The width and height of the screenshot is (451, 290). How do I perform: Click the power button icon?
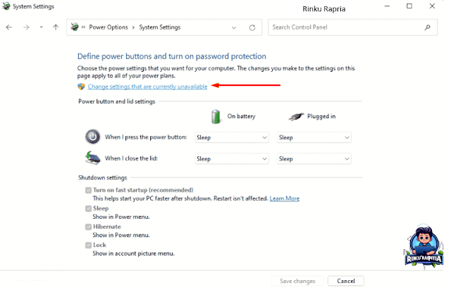[x=92, y=137]
